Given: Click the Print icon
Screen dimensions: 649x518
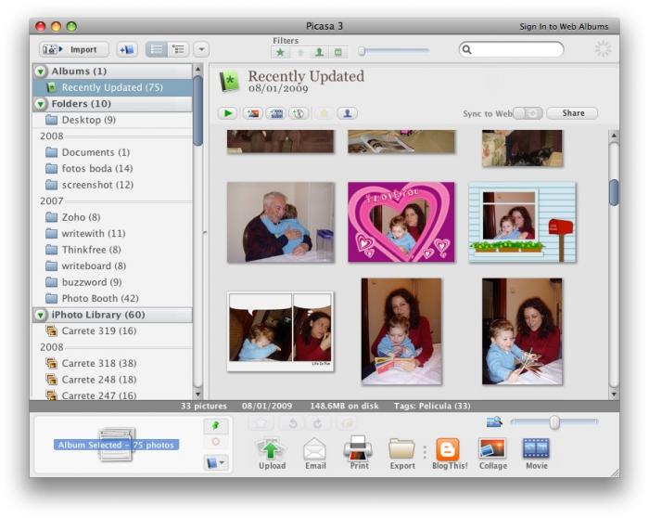Looking at the screenshot, I should click(358, 450).
